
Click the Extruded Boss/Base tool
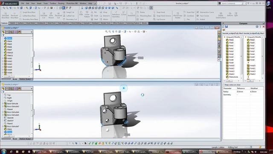6,15
